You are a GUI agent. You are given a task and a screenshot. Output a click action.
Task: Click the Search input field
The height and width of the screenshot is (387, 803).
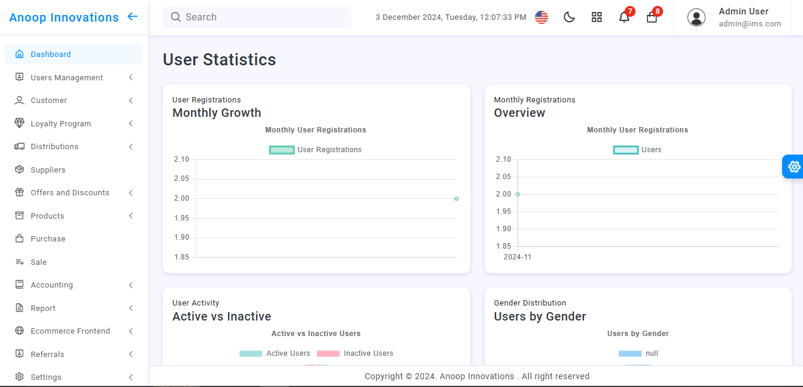click(x=257, y=17)
